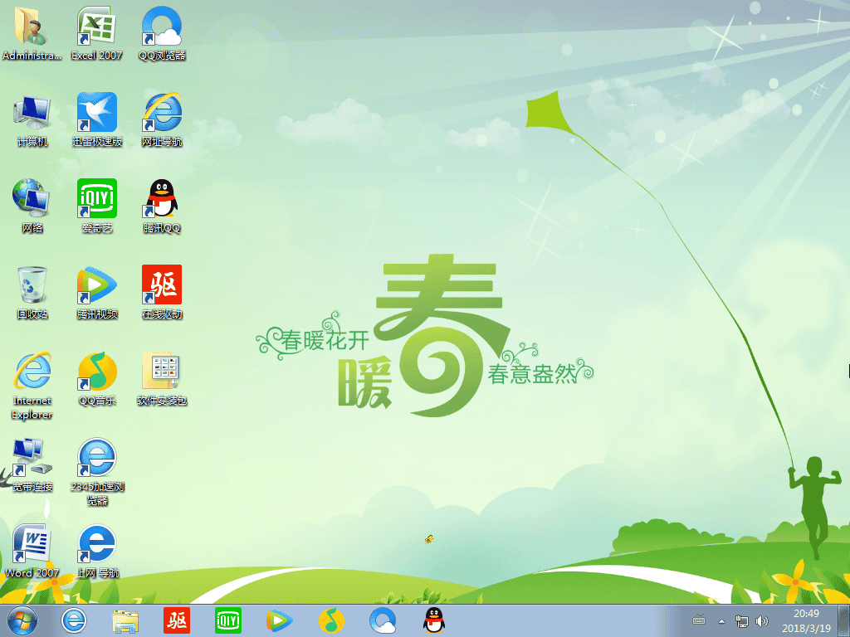Launch QQ Browser from the taskbar
The height and width of the screenshot is (637, 850).
(383, 620)
